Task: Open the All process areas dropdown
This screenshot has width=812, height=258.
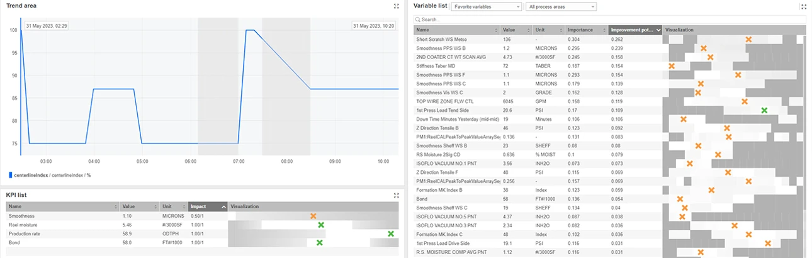Action: 561,6
